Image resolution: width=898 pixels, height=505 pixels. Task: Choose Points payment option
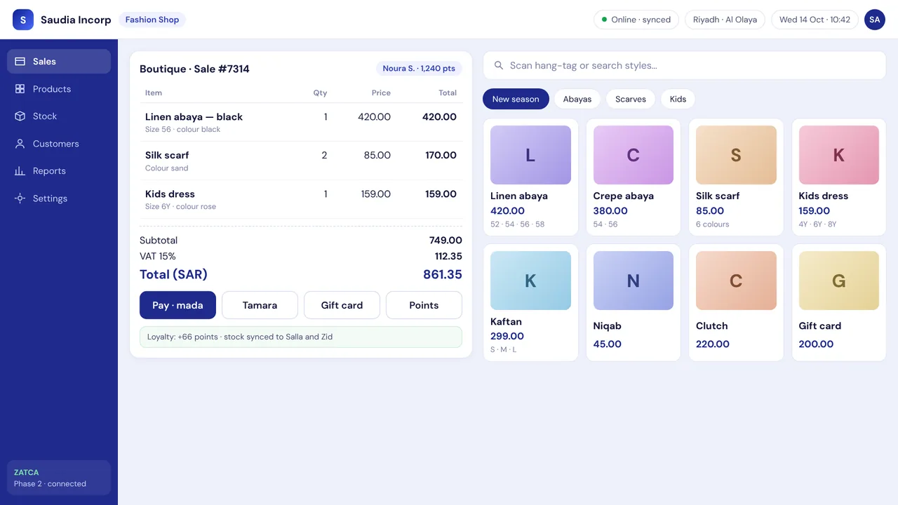[424, 305]
